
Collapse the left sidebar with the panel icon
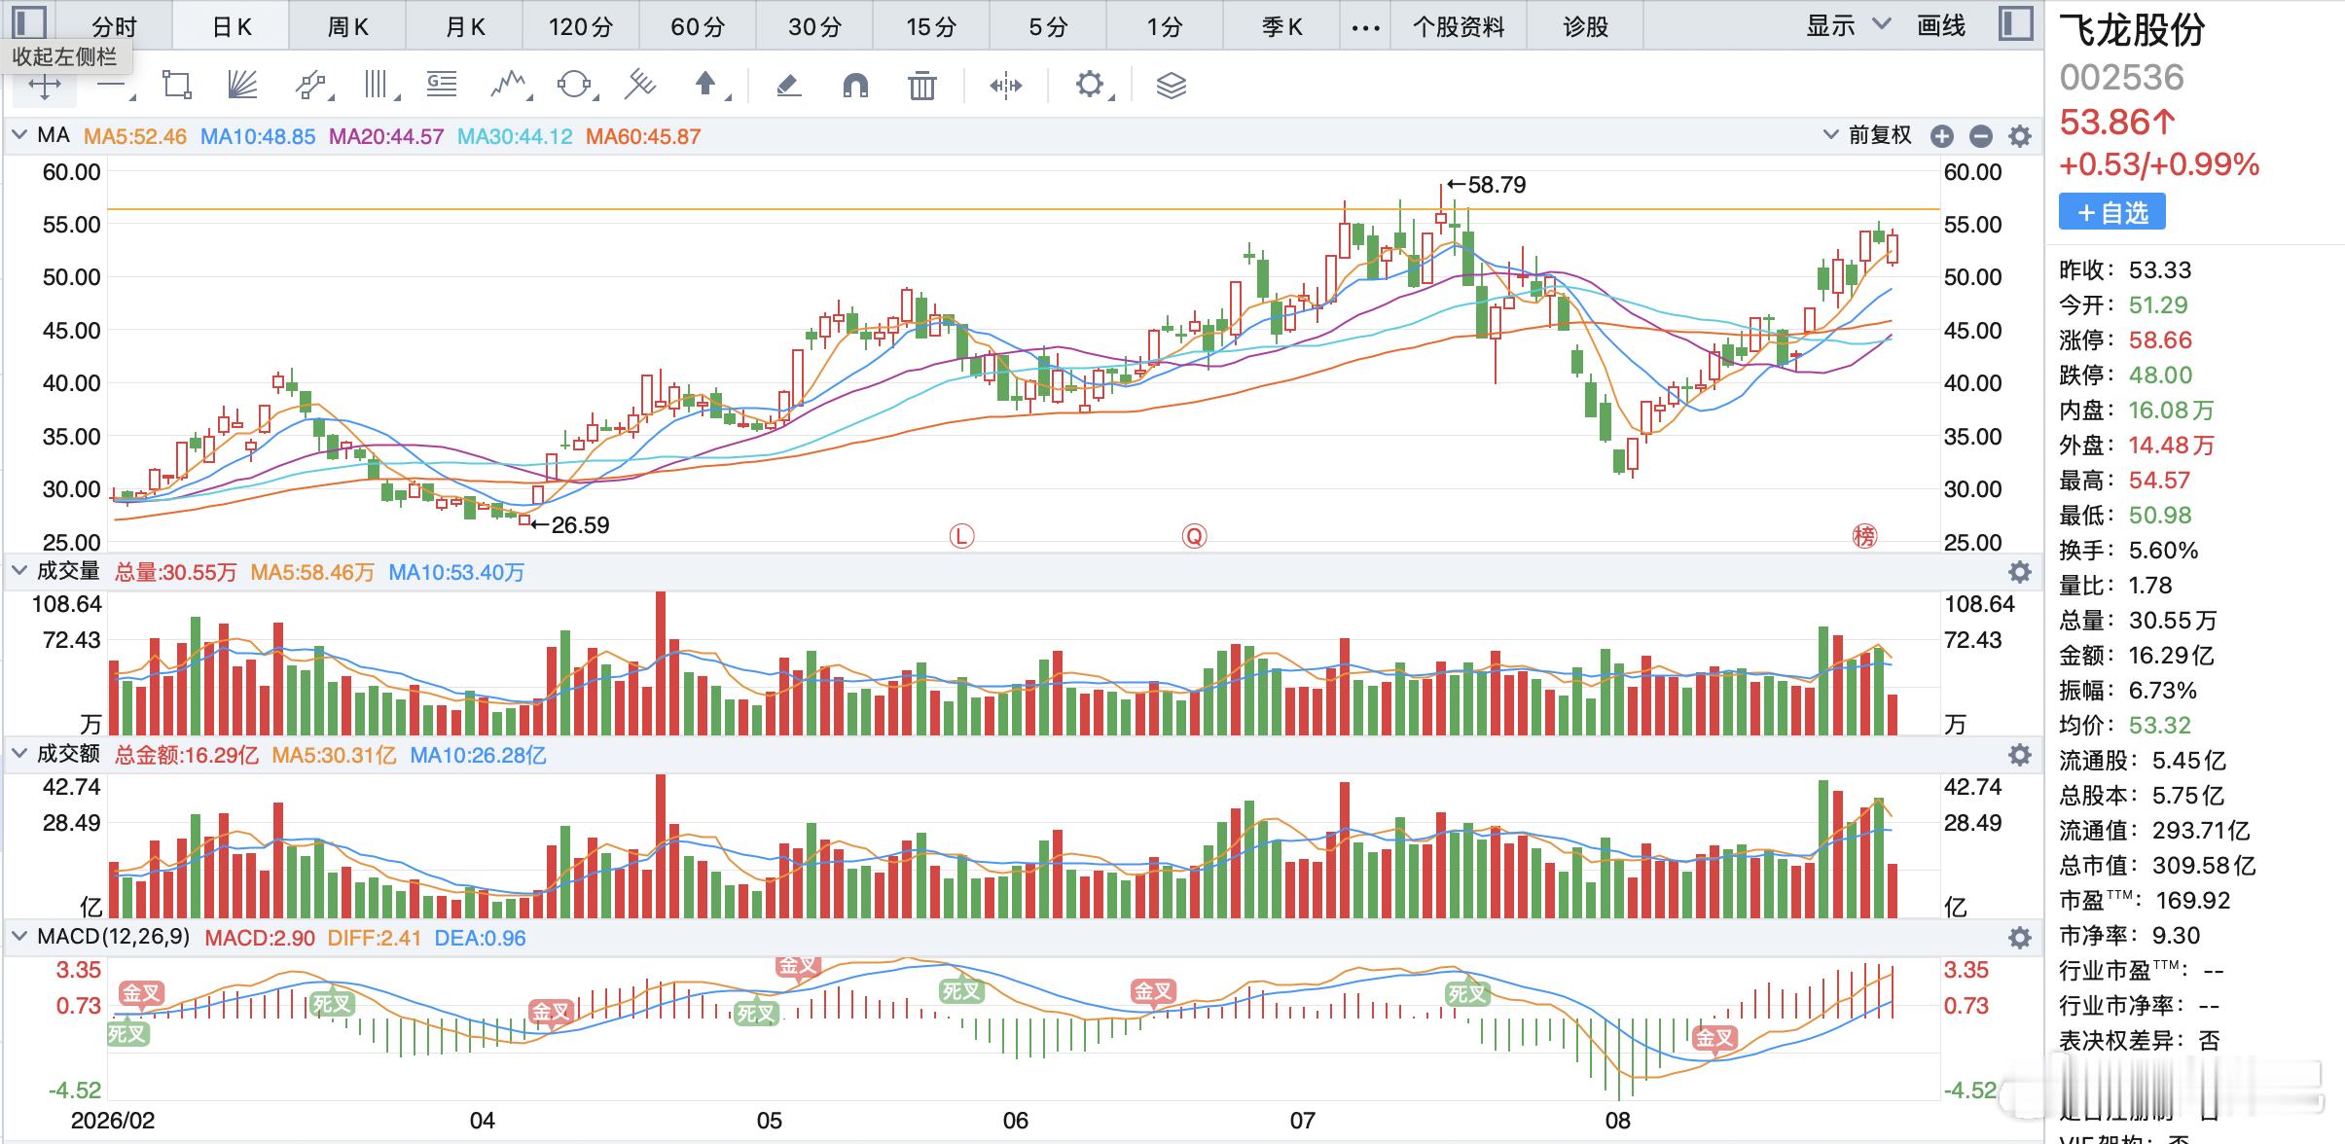(x=29, y=22)
